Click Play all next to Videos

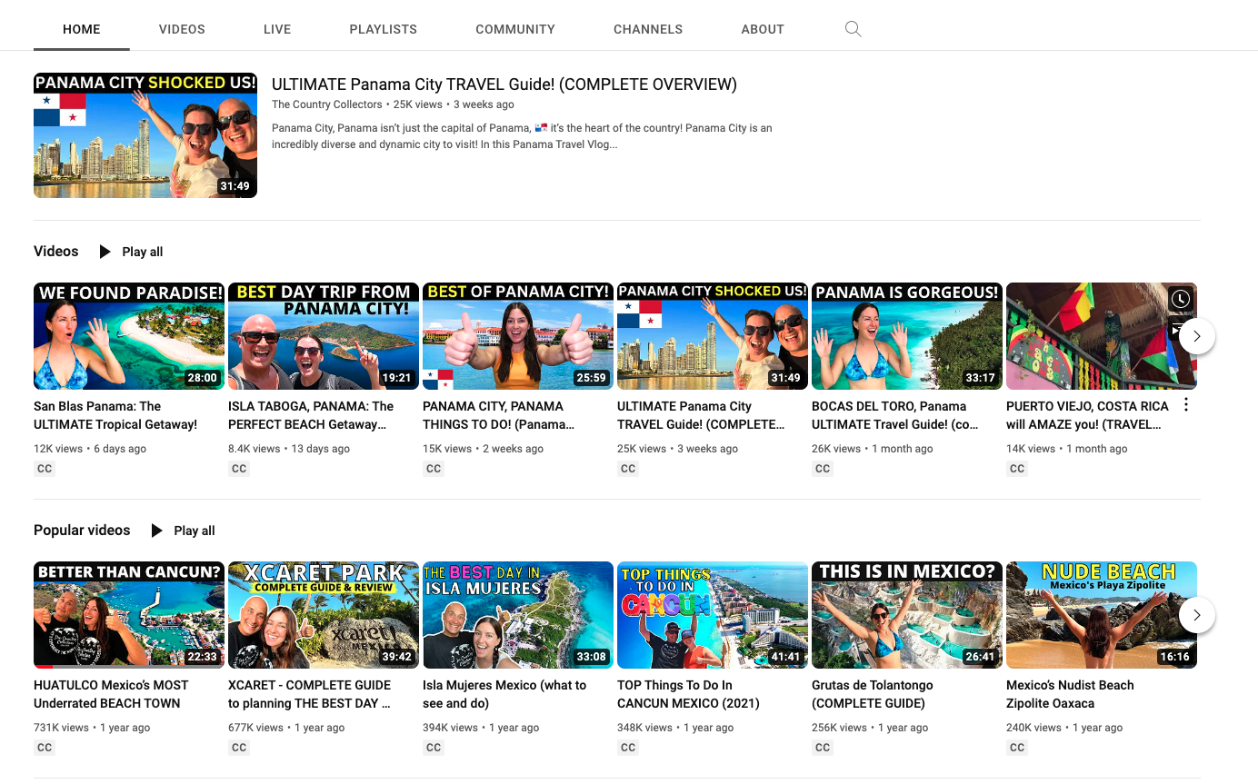(143, 252)
